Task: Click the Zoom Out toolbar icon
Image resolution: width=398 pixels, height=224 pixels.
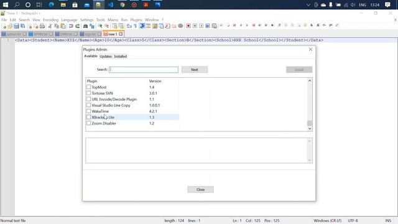Action: (x=106, y=26)
